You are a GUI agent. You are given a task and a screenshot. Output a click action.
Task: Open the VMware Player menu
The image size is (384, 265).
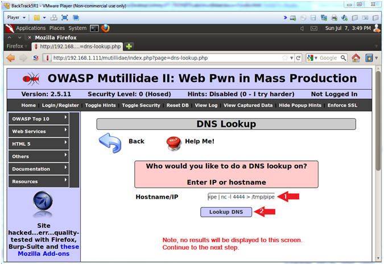16,18
